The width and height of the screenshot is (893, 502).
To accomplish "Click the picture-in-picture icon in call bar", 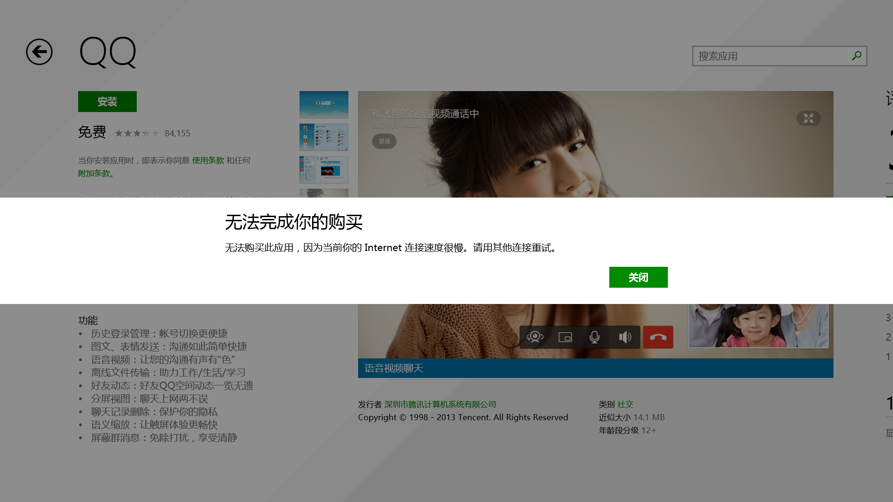I will coord(565,337).
